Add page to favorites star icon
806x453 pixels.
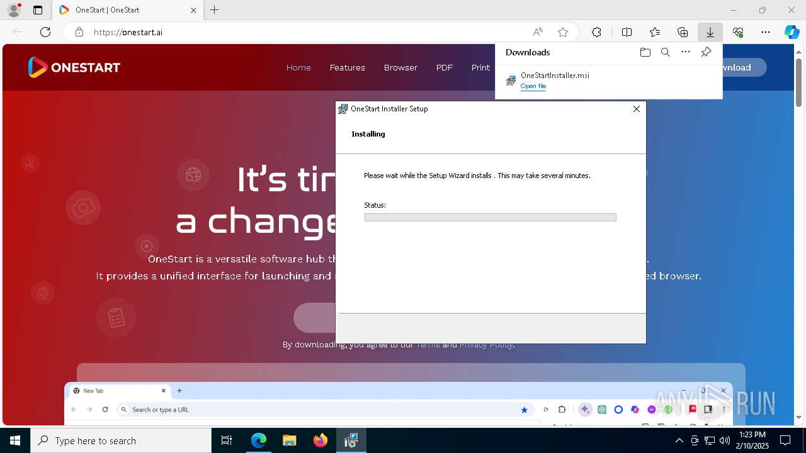(x=563, y=32)
